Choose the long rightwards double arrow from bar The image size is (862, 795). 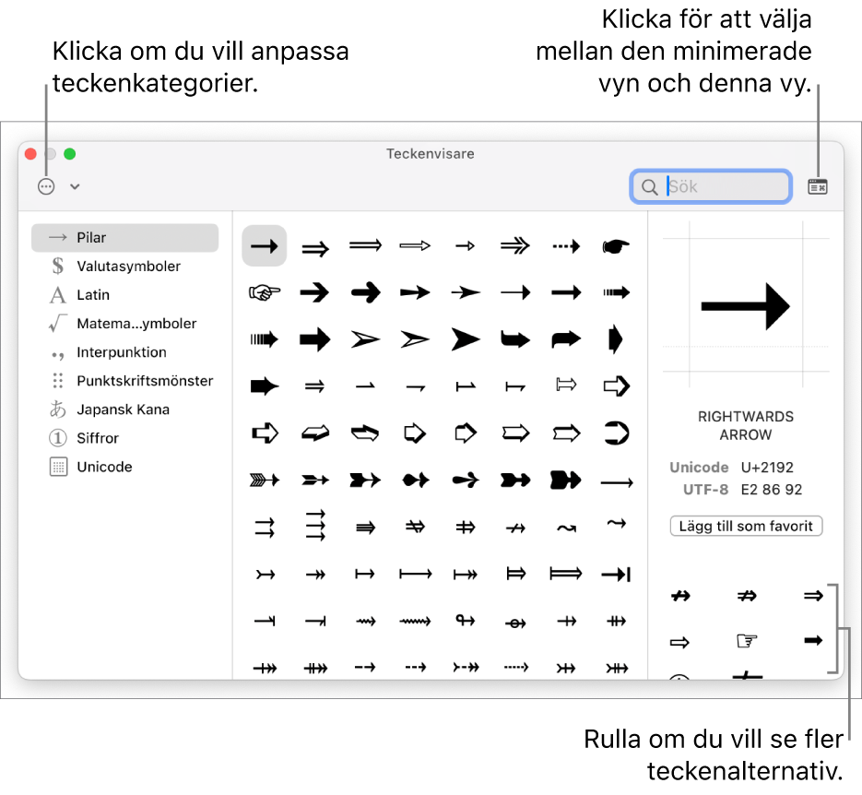(566, 574)
